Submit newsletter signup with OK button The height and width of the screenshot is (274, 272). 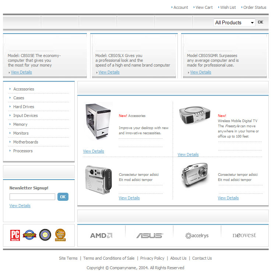63,197
